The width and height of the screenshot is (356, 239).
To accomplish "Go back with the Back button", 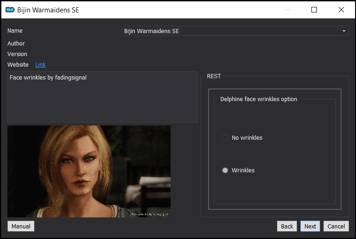I will (287, 226).
